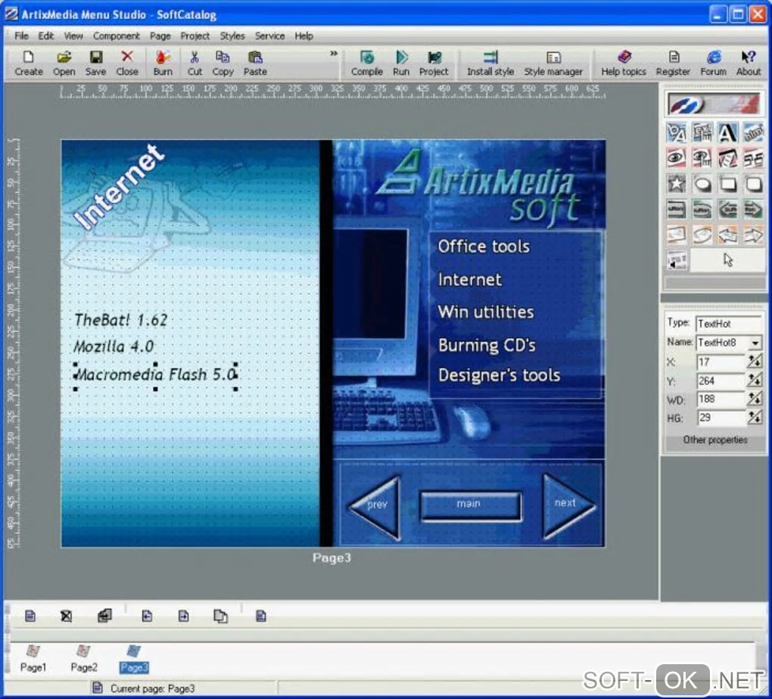Screen dimensions: 772x699
Task: Click the X coordinate input field
Action: tap(721, 362)
